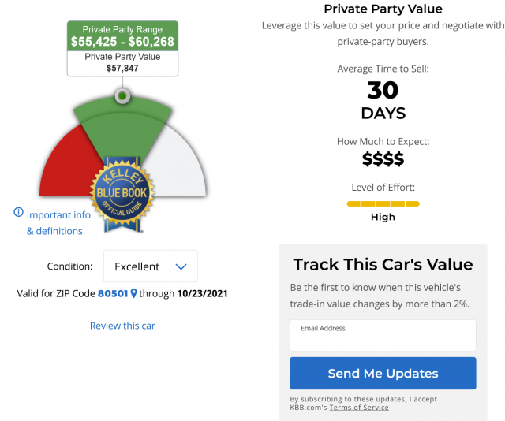Click the green Private Party Range label
Viewport: 505px width, 421px height.
click(122, 35)
